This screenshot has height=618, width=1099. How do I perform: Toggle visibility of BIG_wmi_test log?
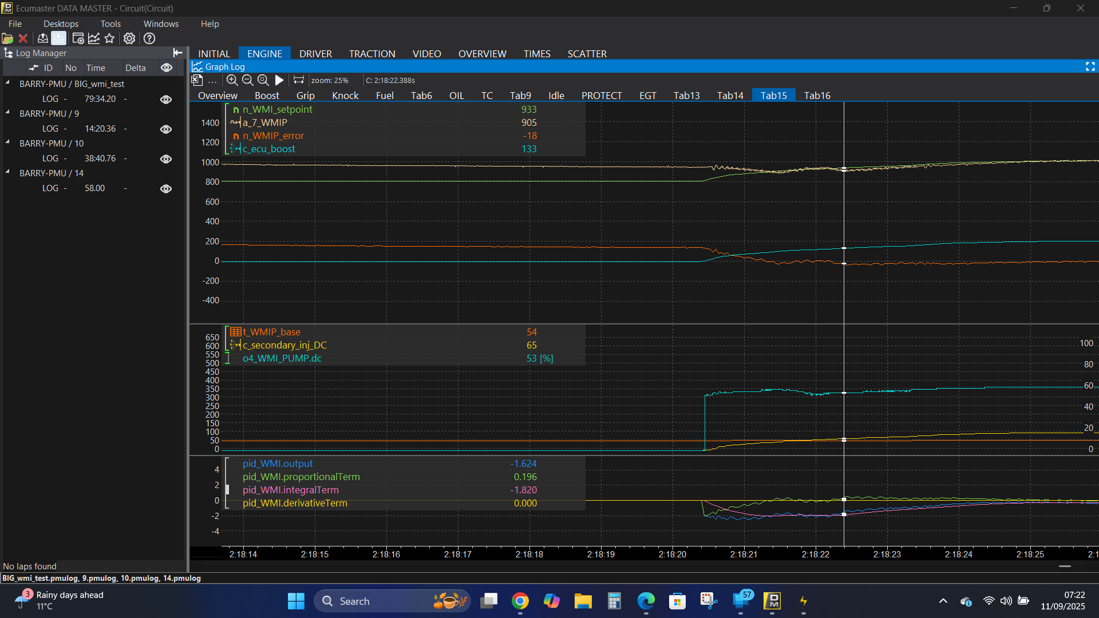tap(166, 99)
